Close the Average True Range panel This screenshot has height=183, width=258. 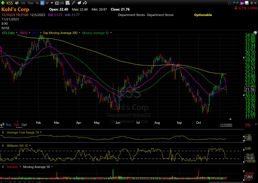(3, 132)
